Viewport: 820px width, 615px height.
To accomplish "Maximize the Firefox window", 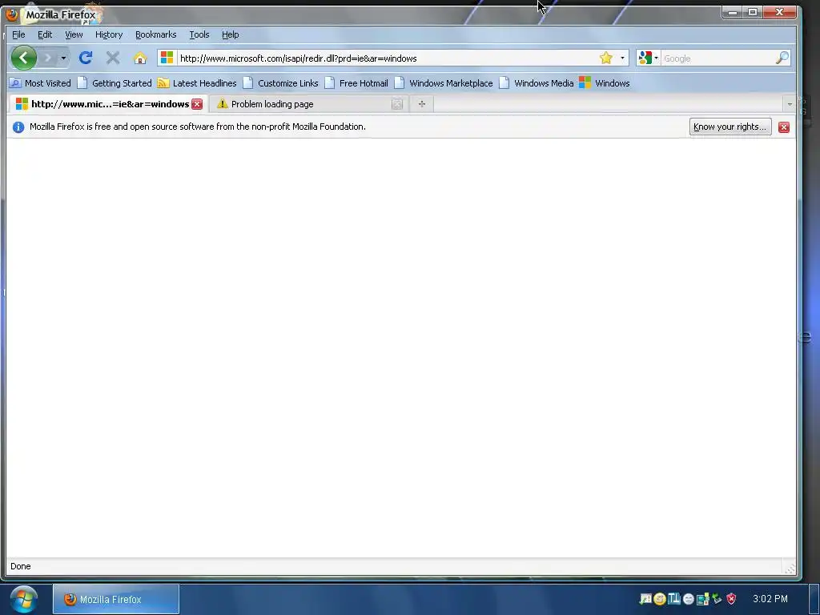I will pyautogui.click(x=753, y=12).
